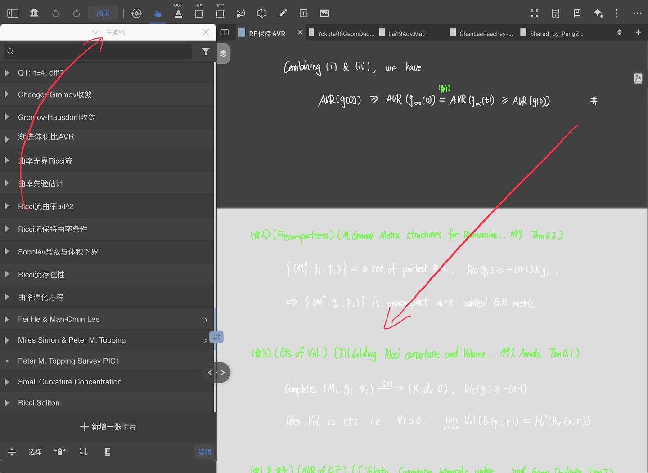The image size is (648, 473).
Task: Switch to the Lai19Adv.Math document tab
Action: point(407,33)
